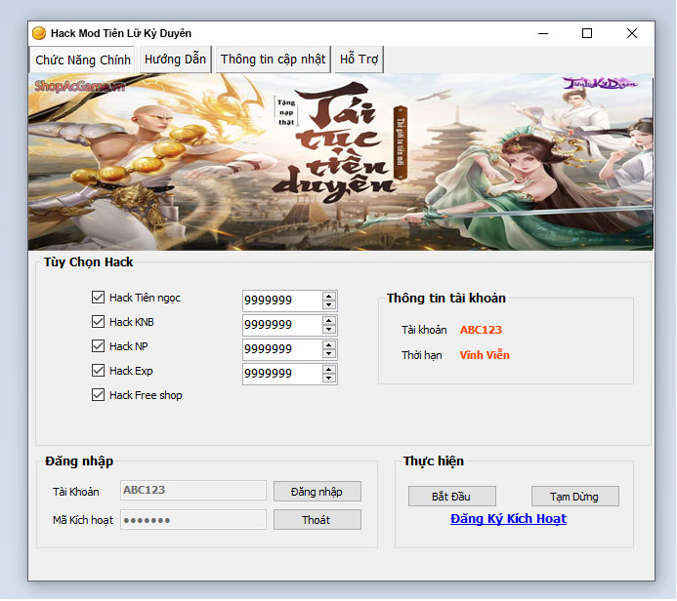Toggle the Hack Exp checkbox
The image size is (677, 601).
point(98,371)
